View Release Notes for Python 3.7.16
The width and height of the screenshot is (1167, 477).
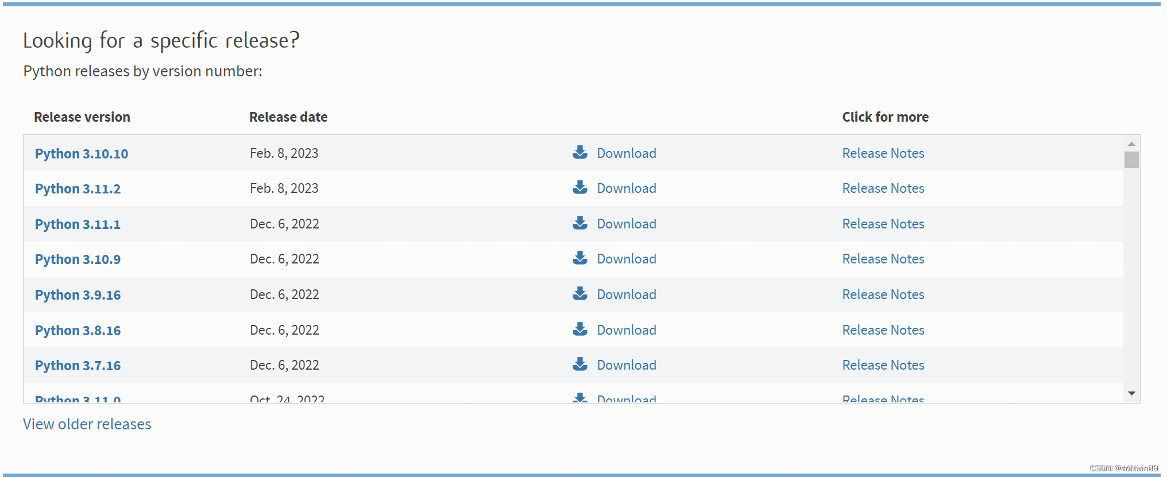[883, 365]
